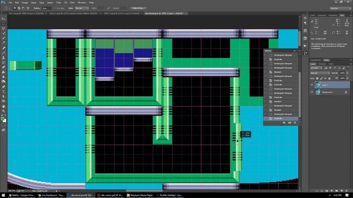Toggle lock transparent pixels in Layers panel
353x198 pixels.
(317, 78)
